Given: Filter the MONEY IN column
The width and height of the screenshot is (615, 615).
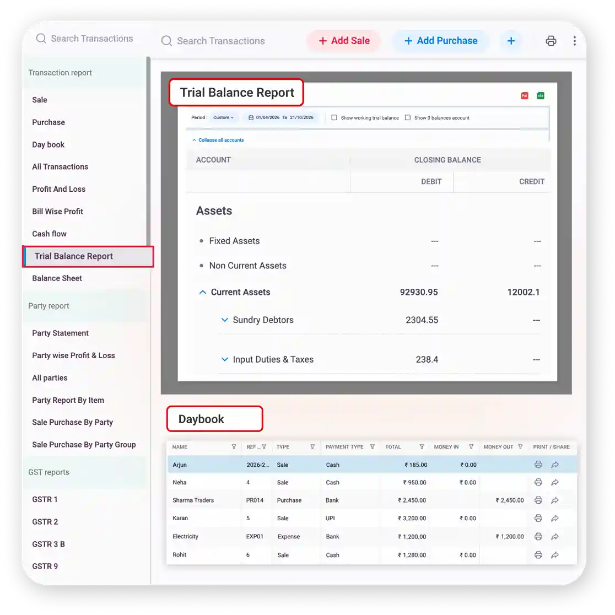Looking at the screenshot, I should [471, 447].
